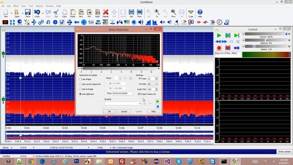Click blue stop preview button in Noise Reduction
Screen dimensions: 293x165
157,106
